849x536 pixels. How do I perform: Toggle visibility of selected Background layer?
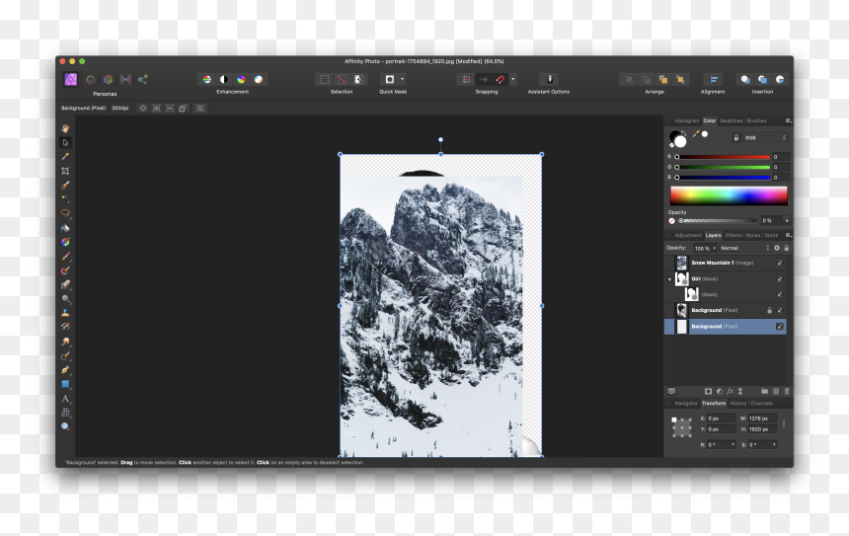click(x=780, y=327)
